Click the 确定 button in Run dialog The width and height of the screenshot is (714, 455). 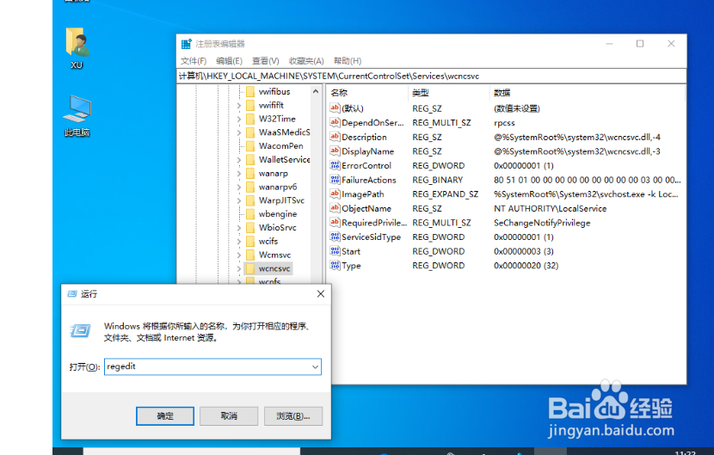(x=165, y=415)
